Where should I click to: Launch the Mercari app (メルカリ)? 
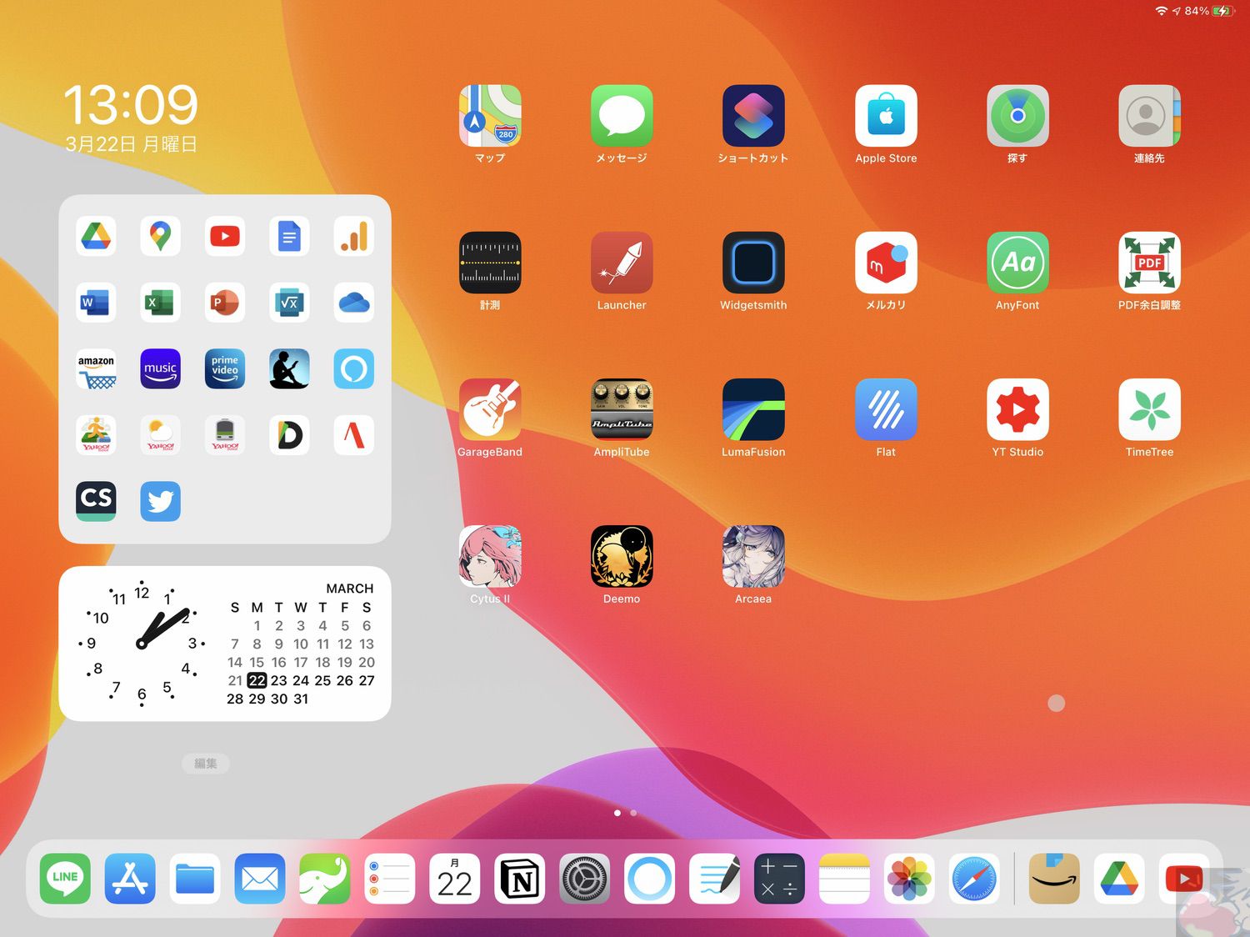click(886, 263)
